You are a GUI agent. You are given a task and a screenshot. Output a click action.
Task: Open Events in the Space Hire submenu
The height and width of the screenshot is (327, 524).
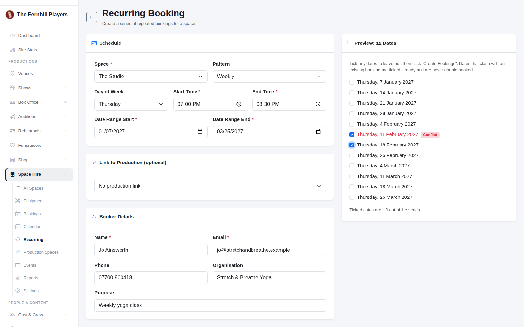coord(30,265)
